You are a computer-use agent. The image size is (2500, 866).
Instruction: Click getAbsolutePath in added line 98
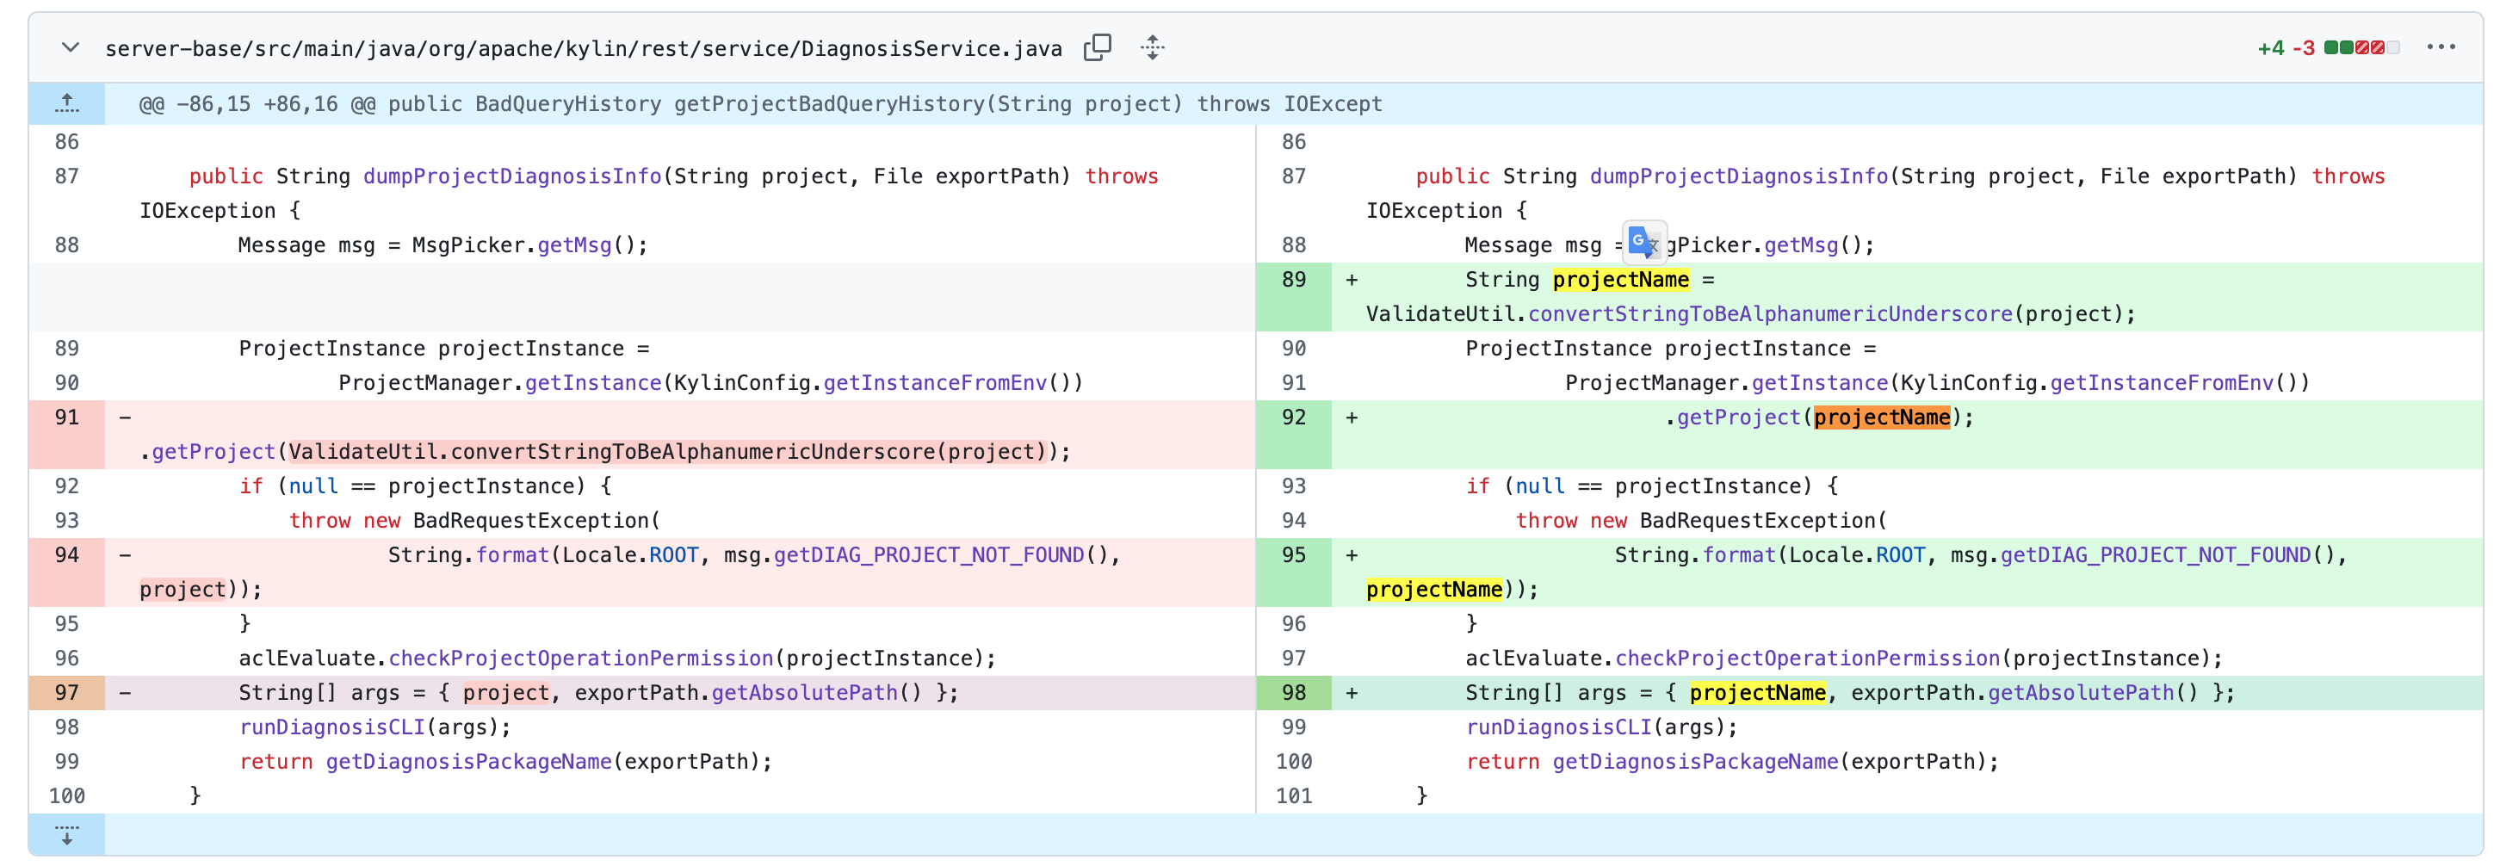[x=2082, y=693]
